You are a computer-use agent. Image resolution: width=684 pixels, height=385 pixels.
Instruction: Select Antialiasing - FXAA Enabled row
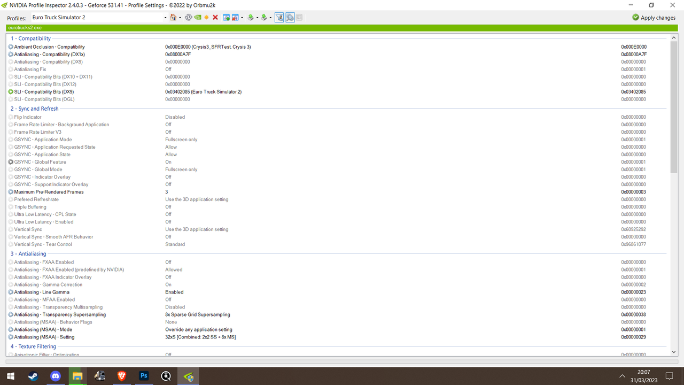point(338,263)
